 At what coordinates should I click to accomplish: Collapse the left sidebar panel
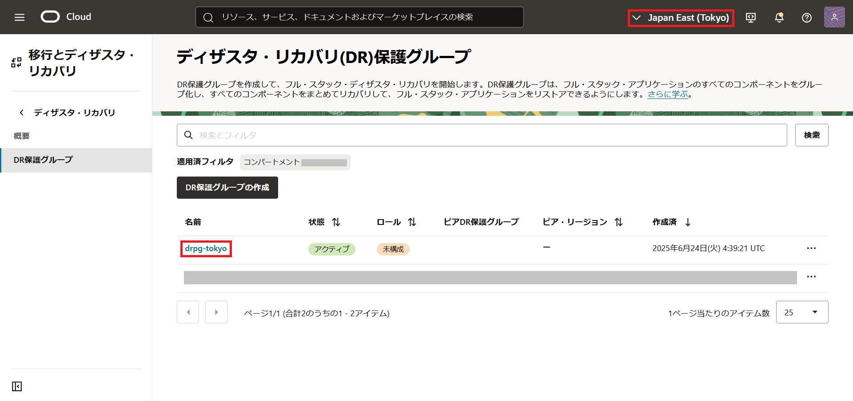click(x=16, y=386)
